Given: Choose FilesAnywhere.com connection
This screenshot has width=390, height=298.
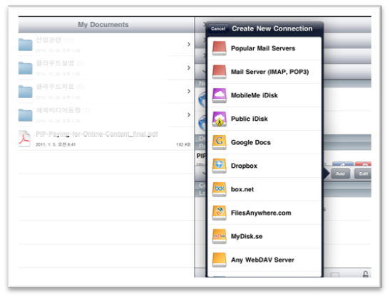Looking at the screenshot, I should click(x=265, y=213).
